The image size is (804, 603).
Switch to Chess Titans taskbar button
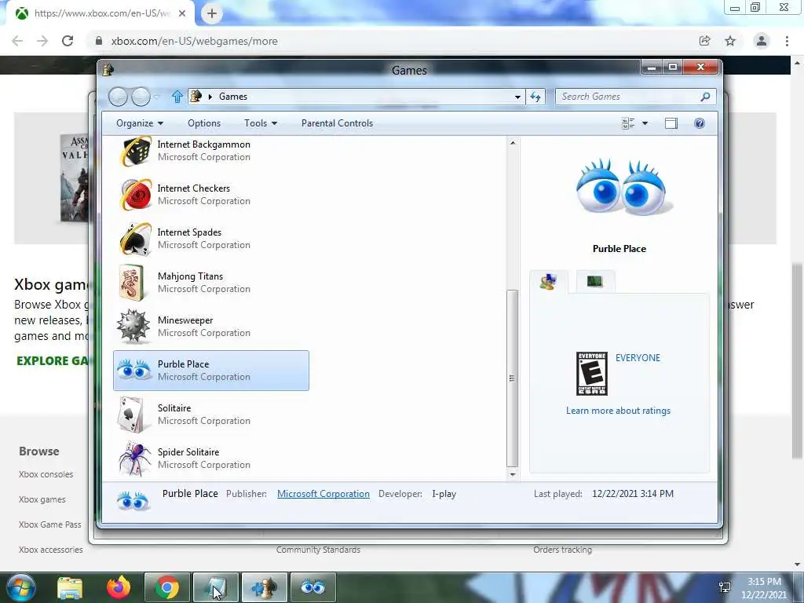[x=264, y=587]
